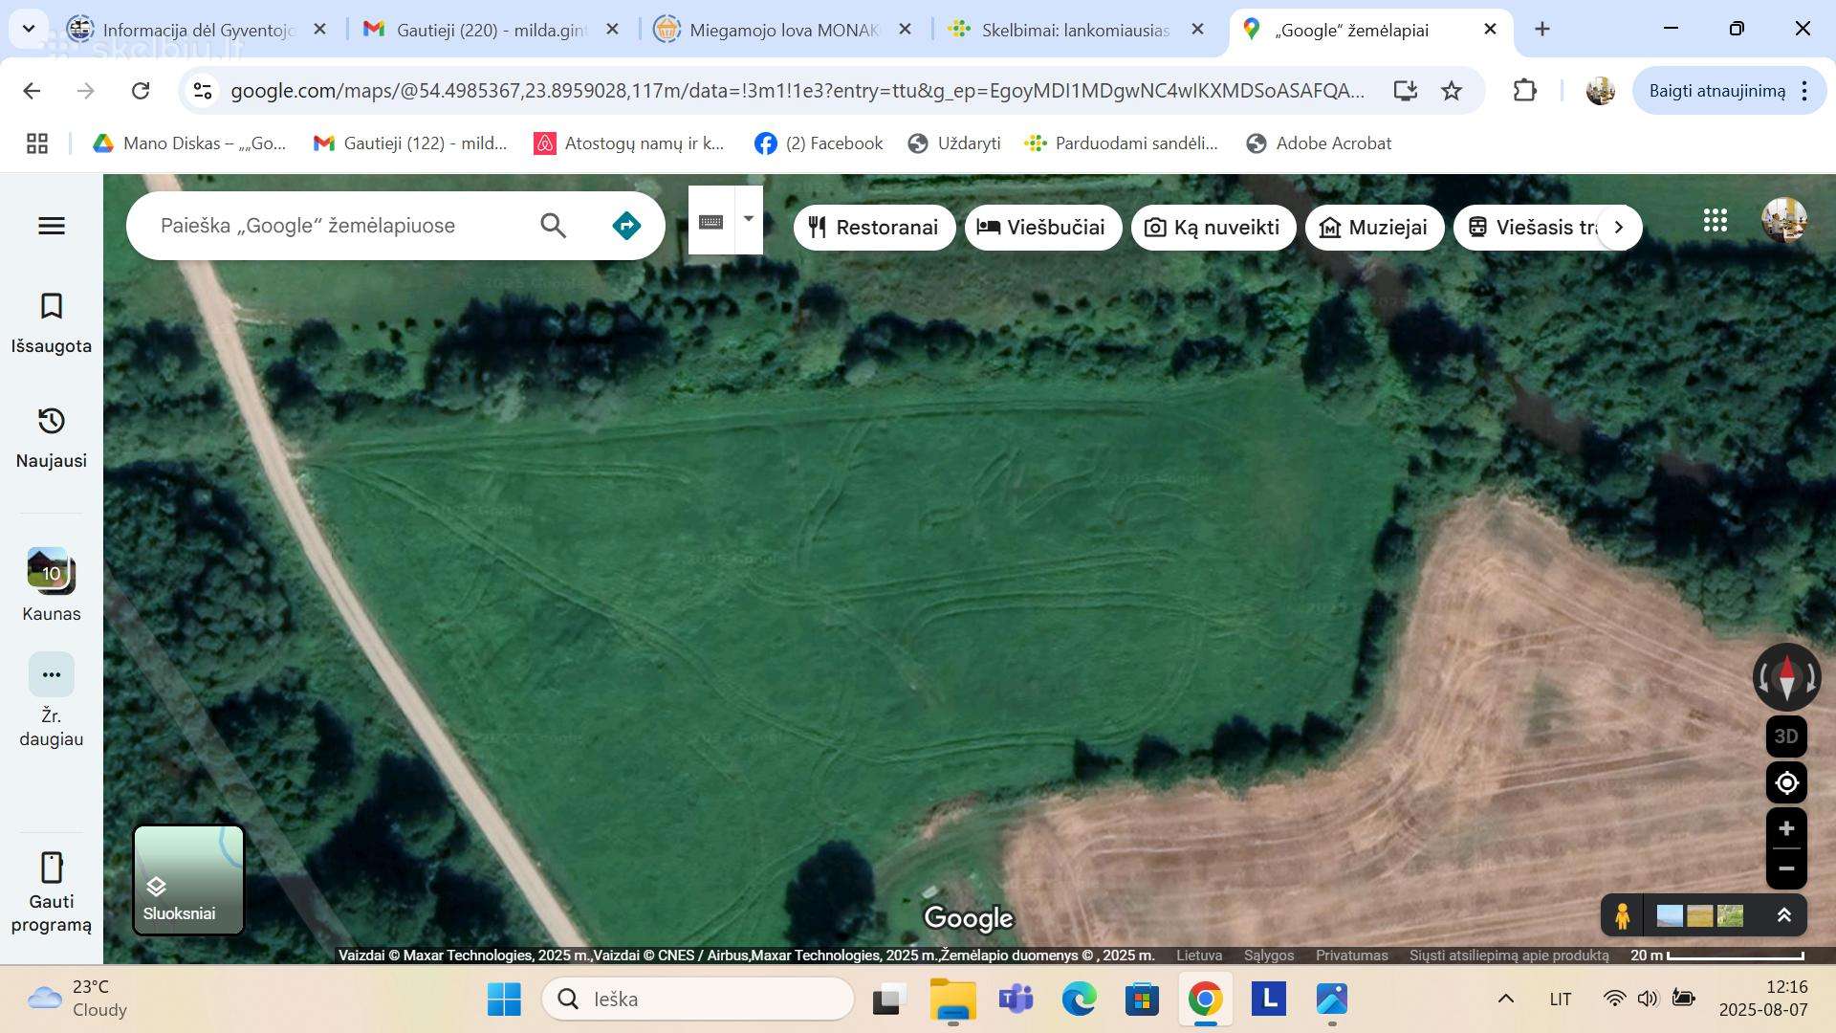Click the Žr. daugiau more button
Image resolution: width=1836 pixels, height=1033 pixels.
pyautogui.click(x=52, y=700)
